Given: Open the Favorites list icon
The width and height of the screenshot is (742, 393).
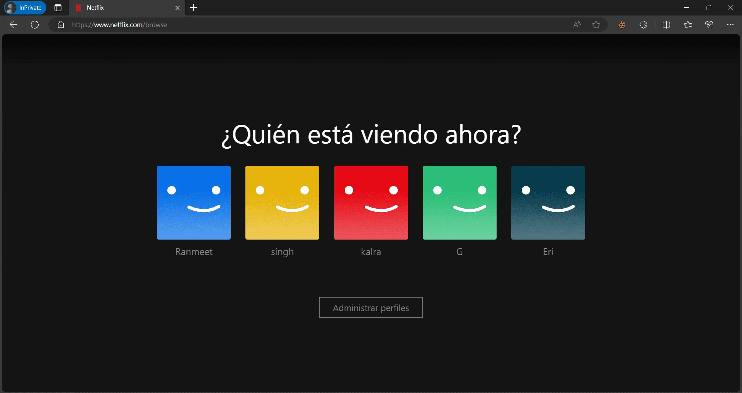Looking at the screenshot, I should 688,25.
